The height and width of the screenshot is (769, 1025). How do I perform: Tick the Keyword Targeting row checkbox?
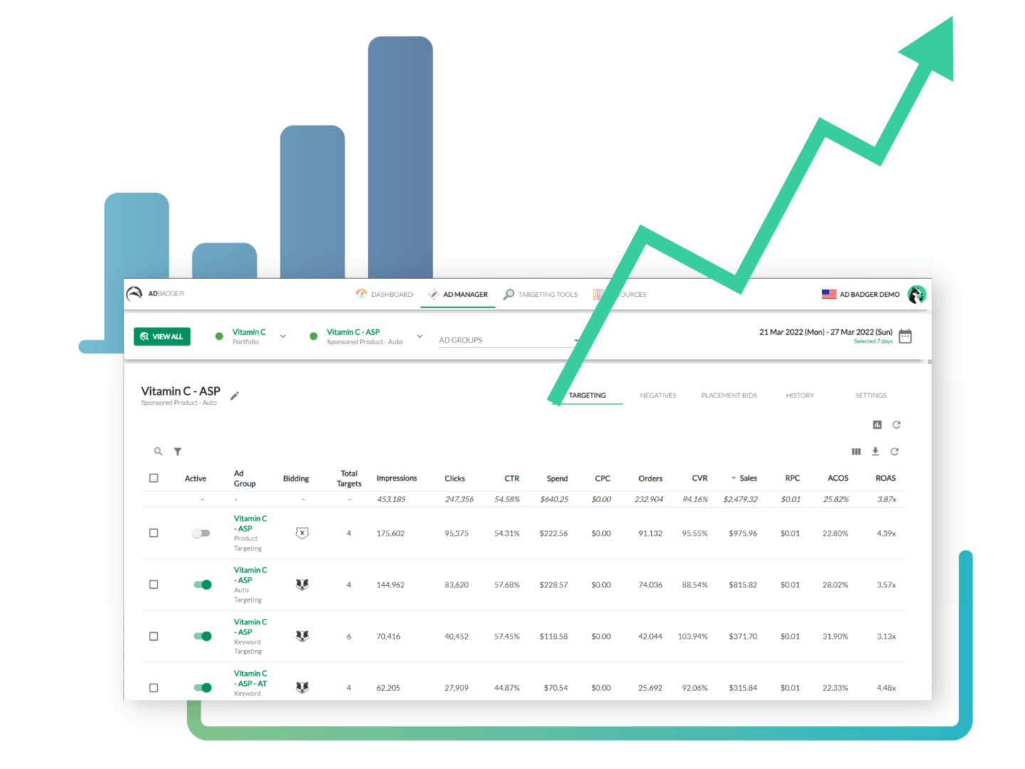154,637
